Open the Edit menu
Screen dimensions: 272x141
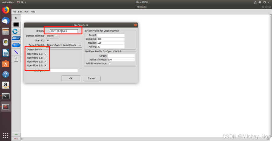click(20, 12)
